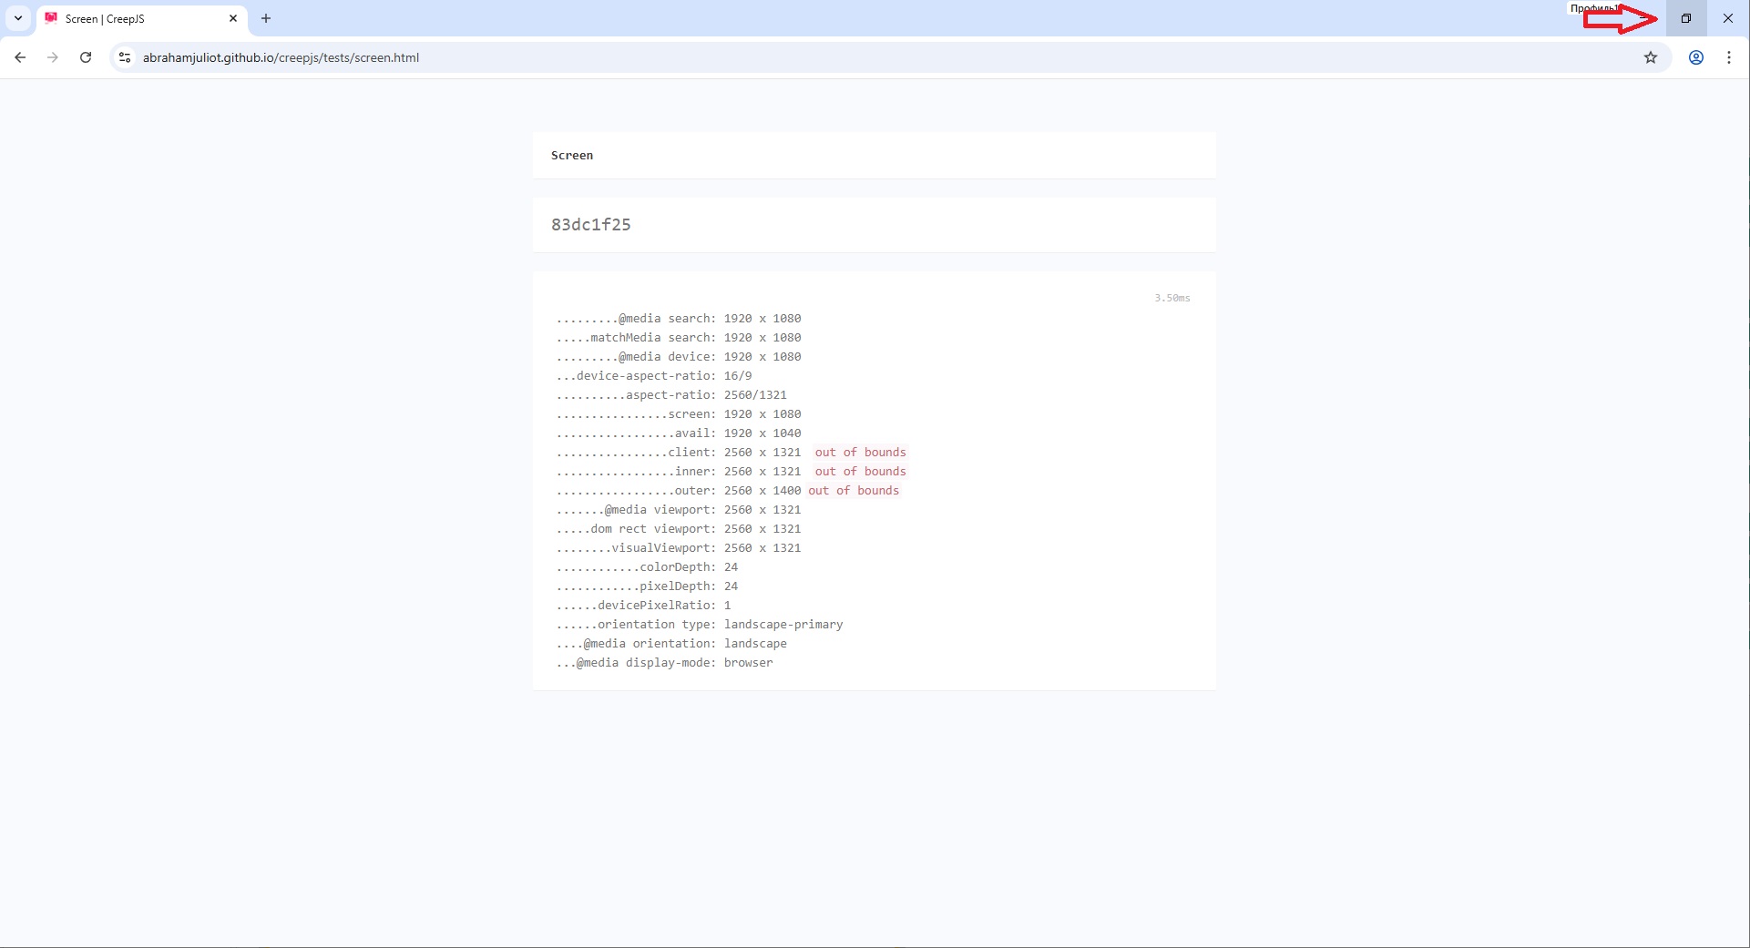The width and height of the screenshot is (1750, 948).
Task: Click the "16/9" ratio value
Action: pos(738,376)
